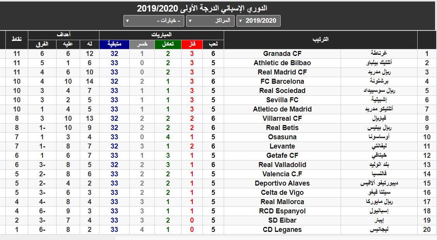
Task: Click the red فاز column header
Action: (192, 44)
